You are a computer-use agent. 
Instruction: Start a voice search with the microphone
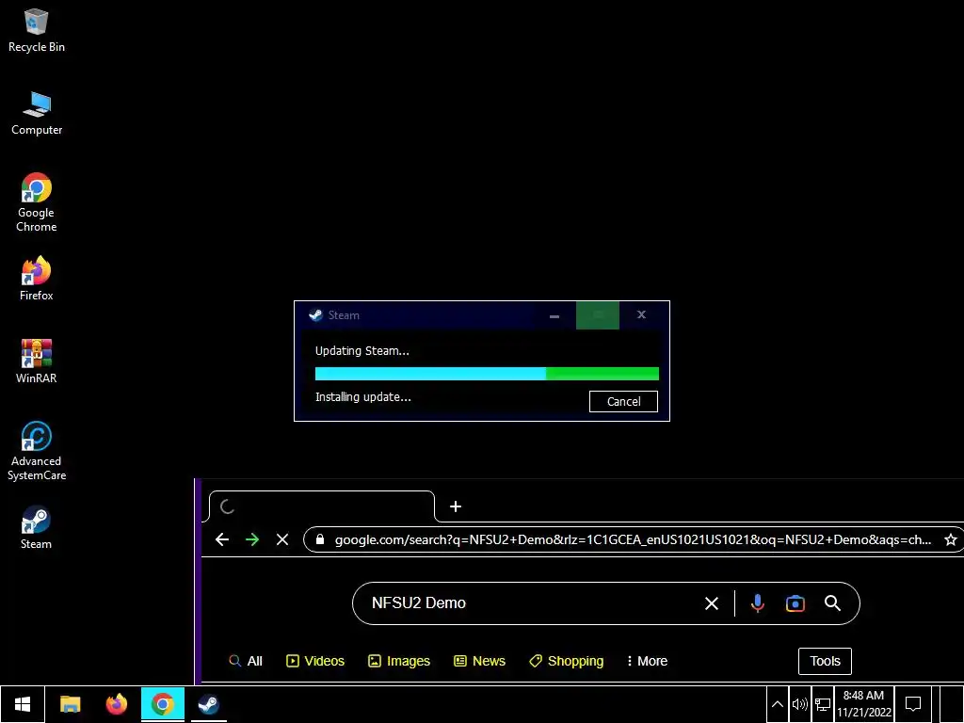(x=758, y=603)
